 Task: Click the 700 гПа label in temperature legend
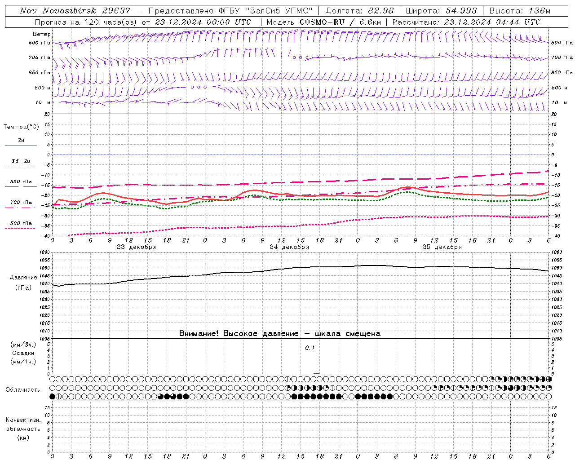coord(21,203)
